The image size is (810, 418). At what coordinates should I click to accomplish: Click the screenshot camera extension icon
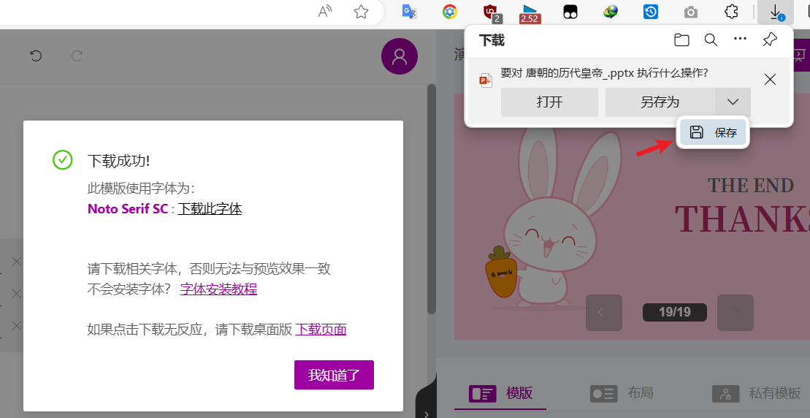click(x=691, y=12)
